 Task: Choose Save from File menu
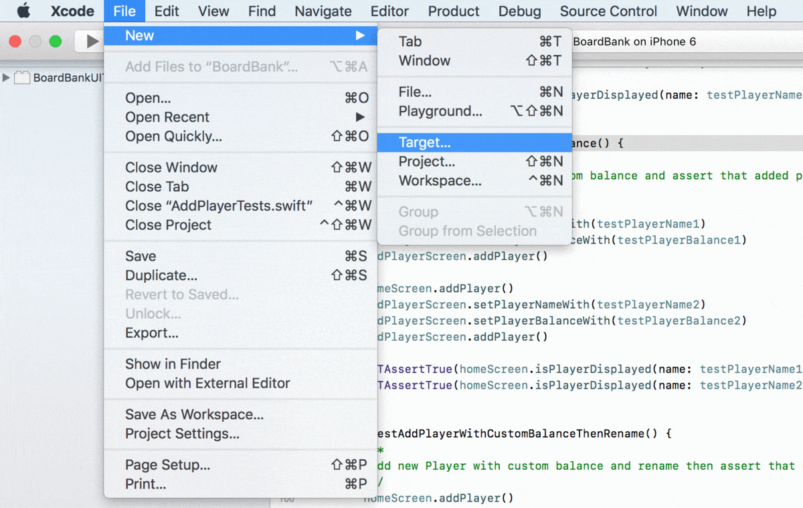[240, 256]
